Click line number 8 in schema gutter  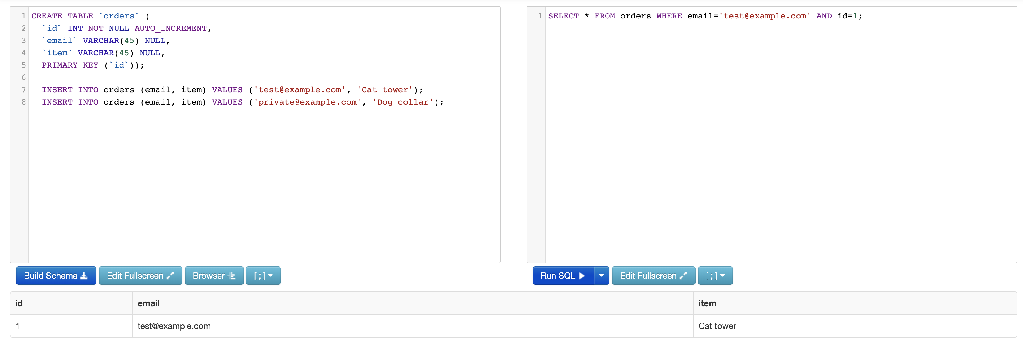click(23, 102)
